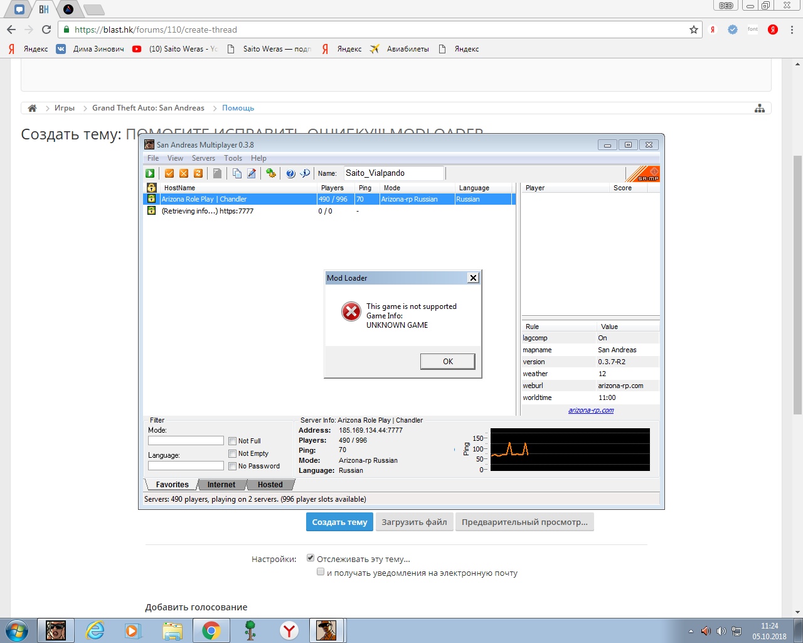Open the arizona-rp.com link

[x=591, y=410]
